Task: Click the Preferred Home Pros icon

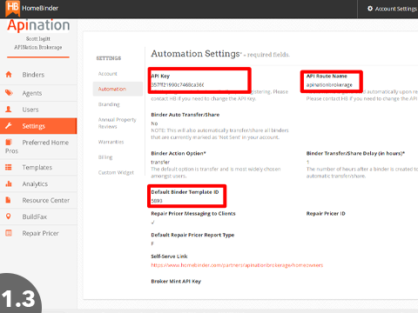Action: pos(9,143)
